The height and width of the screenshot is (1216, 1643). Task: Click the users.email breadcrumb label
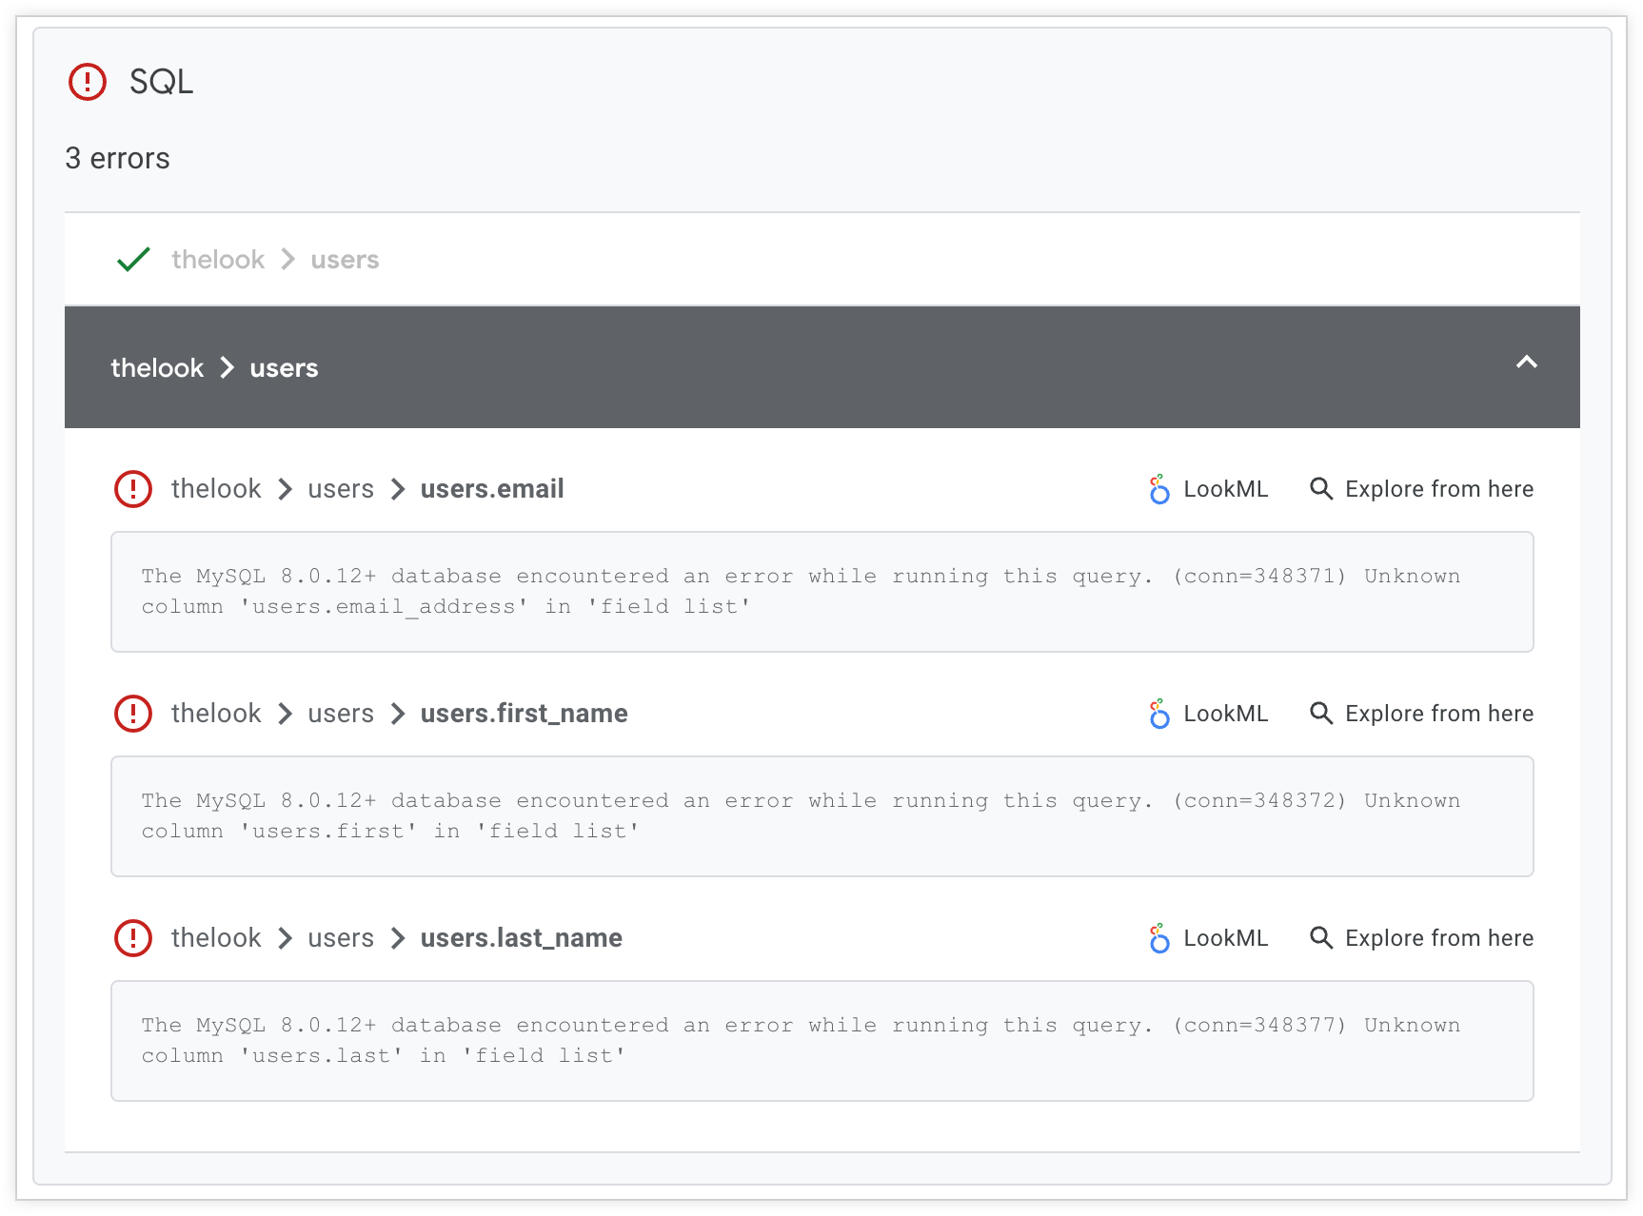pyautogui.click(x=491, y=489)
